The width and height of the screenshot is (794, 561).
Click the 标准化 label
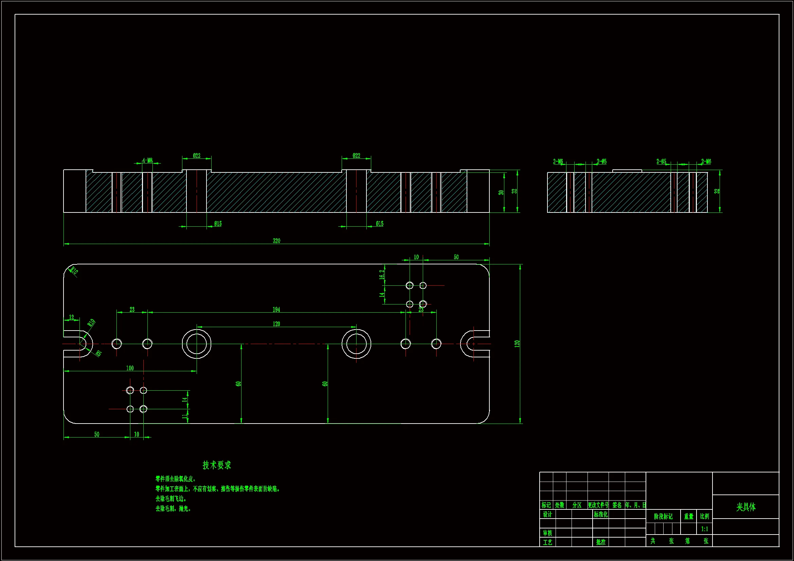601,515
